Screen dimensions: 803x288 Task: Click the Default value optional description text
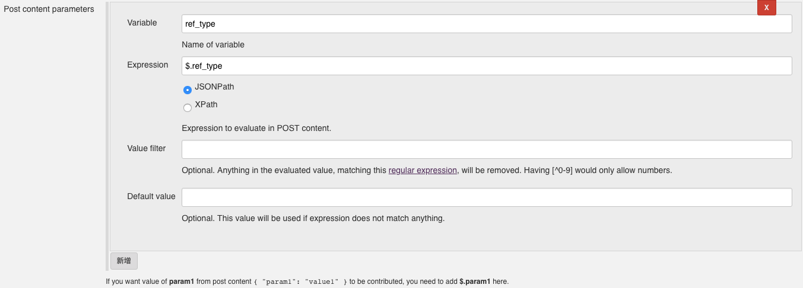313,218
